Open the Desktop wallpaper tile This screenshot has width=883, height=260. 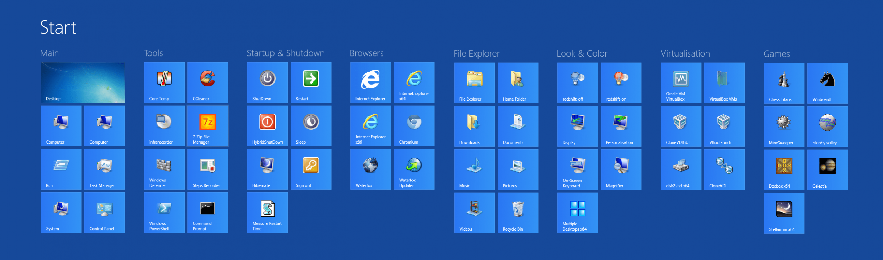coord(83,83)
